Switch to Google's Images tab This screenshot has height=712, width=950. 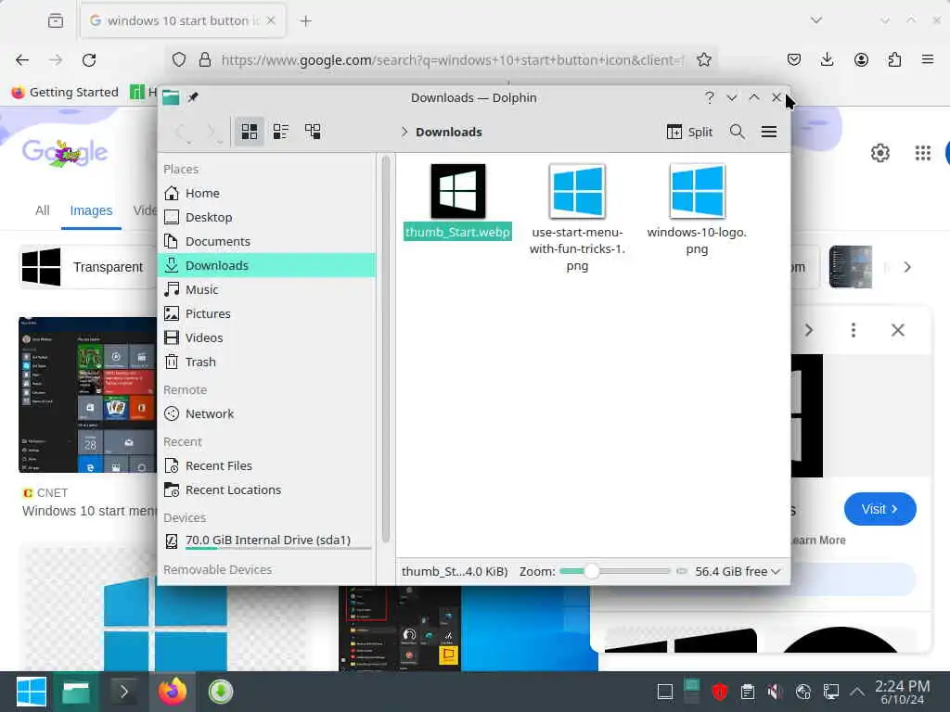91,210
